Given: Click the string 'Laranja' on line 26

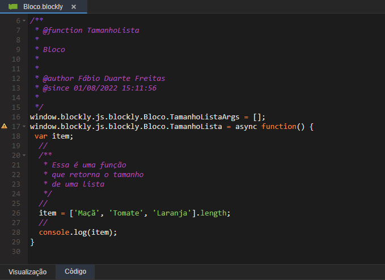Looking at the screenshot, I should (x=172, y=213).
